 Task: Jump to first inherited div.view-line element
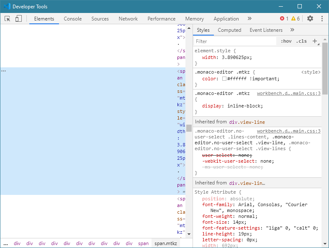tap(247, 122)
